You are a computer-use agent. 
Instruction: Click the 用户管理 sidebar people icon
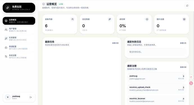(6, 30)
